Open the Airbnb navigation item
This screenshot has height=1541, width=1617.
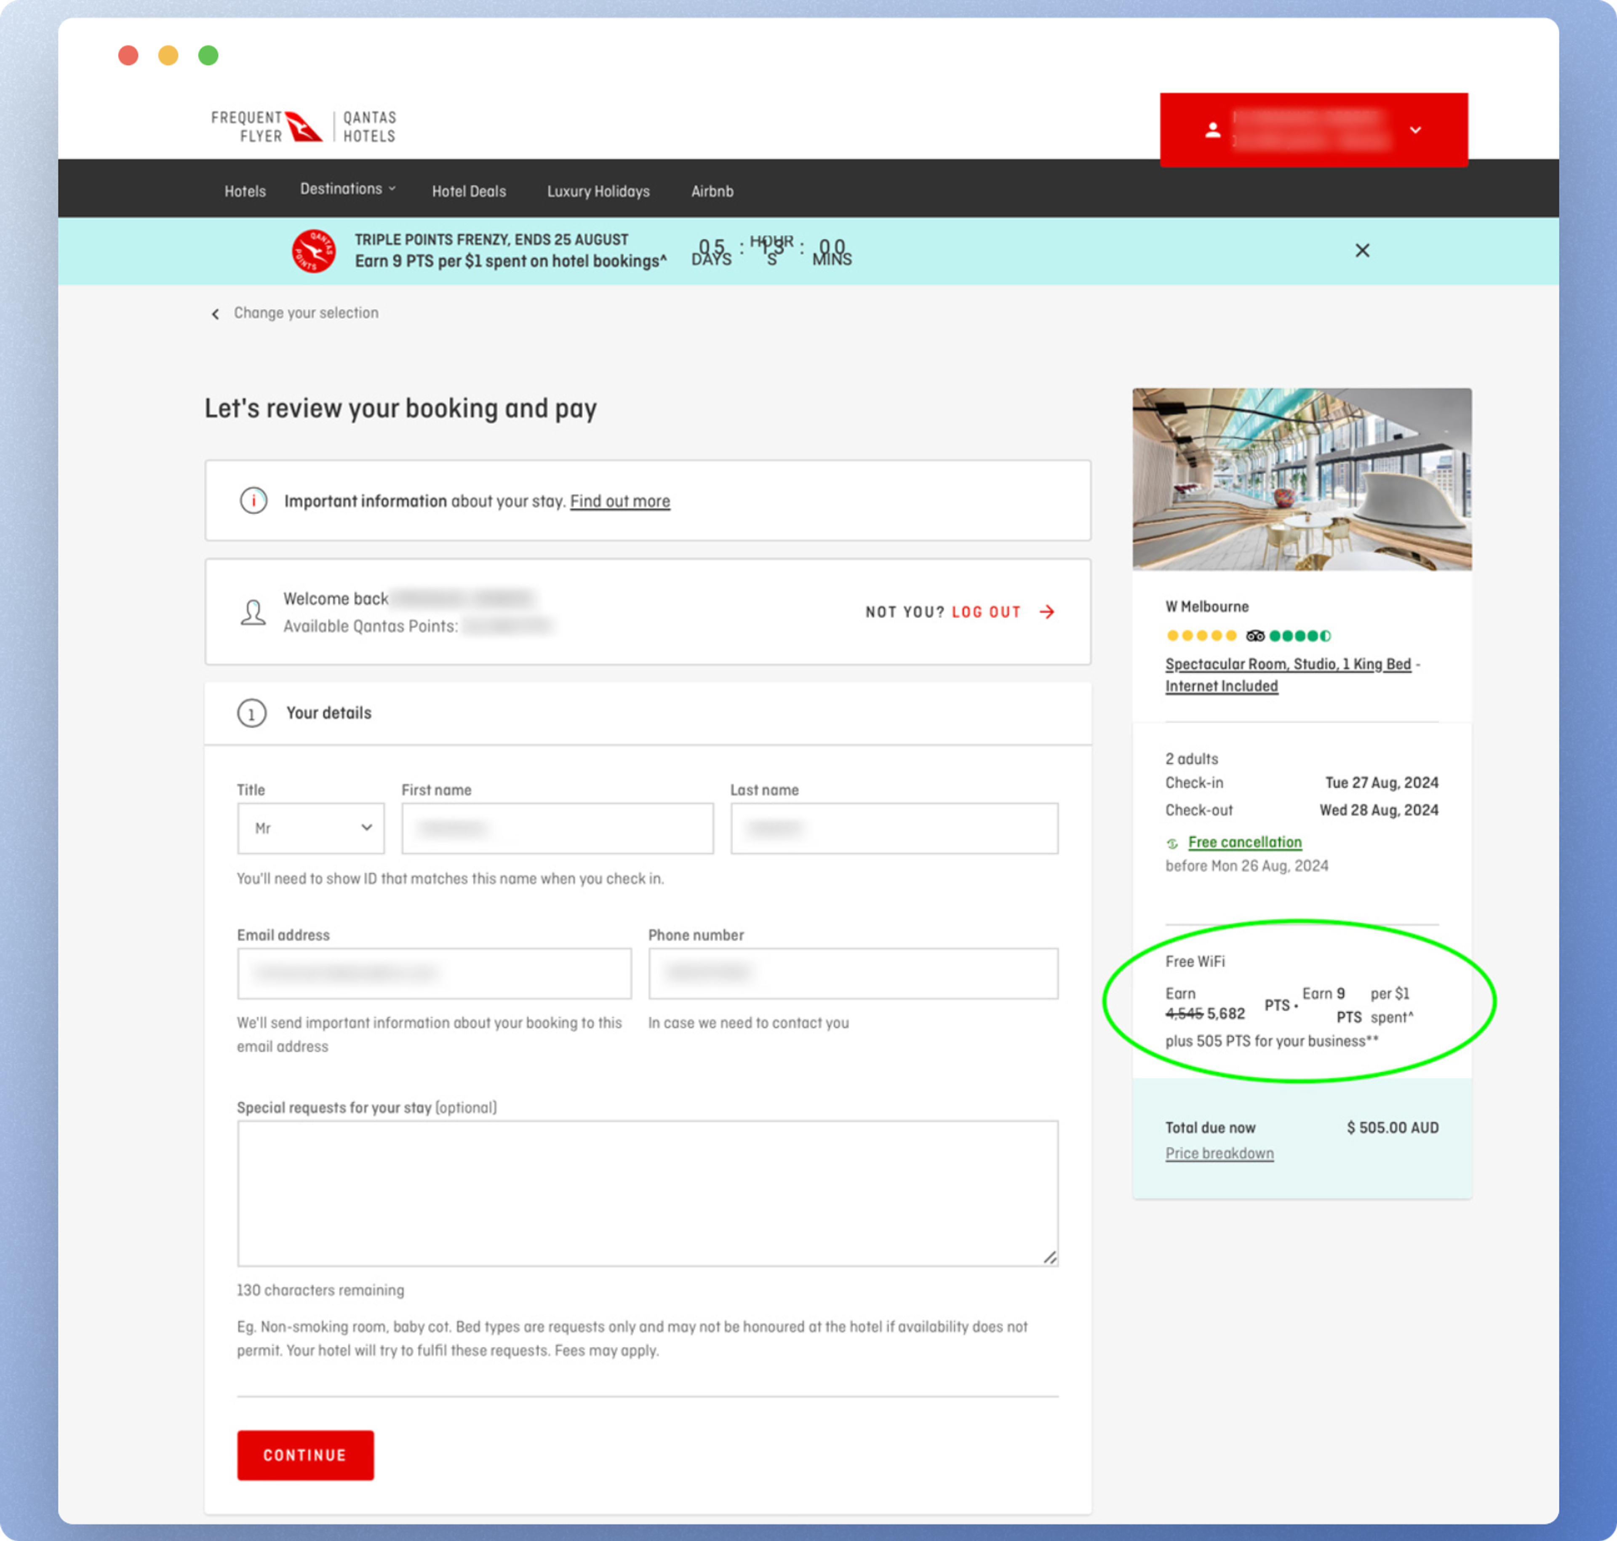coord(712,191)
